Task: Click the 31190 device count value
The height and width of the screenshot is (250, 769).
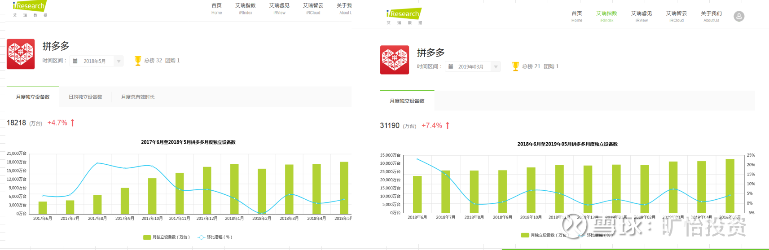Action: point(390,126)
